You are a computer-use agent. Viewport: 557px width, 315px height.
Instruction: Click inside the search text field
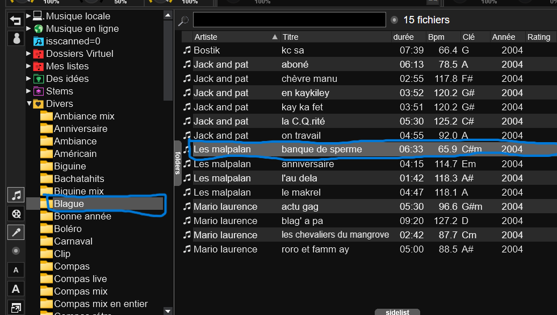(290, 20)
